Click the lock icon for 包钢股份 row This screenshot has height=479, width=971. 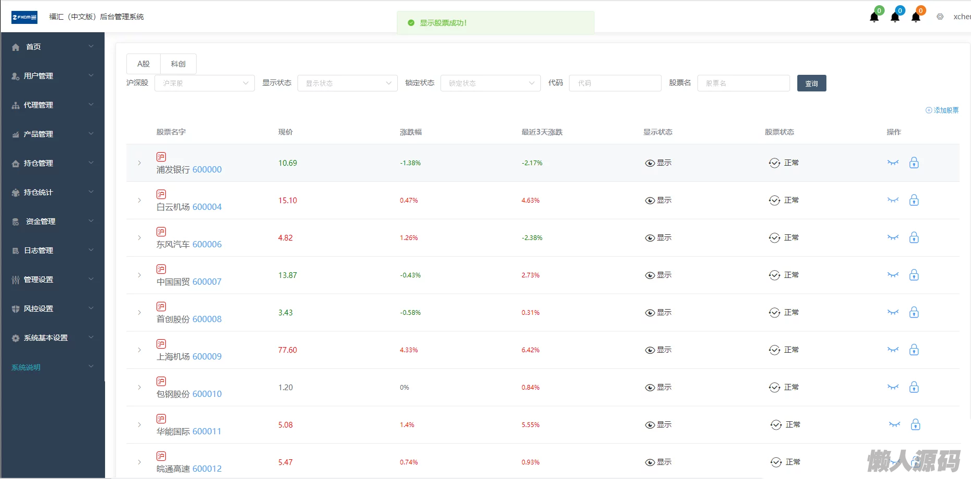914,388
